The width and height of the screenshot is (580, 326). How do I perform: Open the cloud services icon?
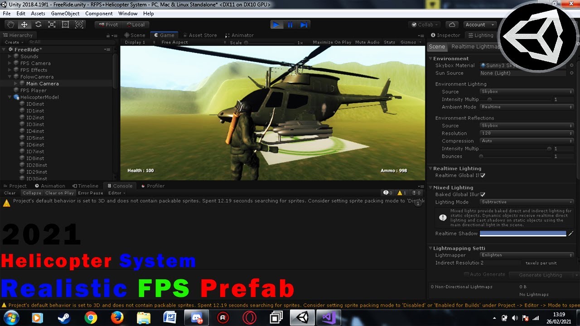tap(452, 24)
